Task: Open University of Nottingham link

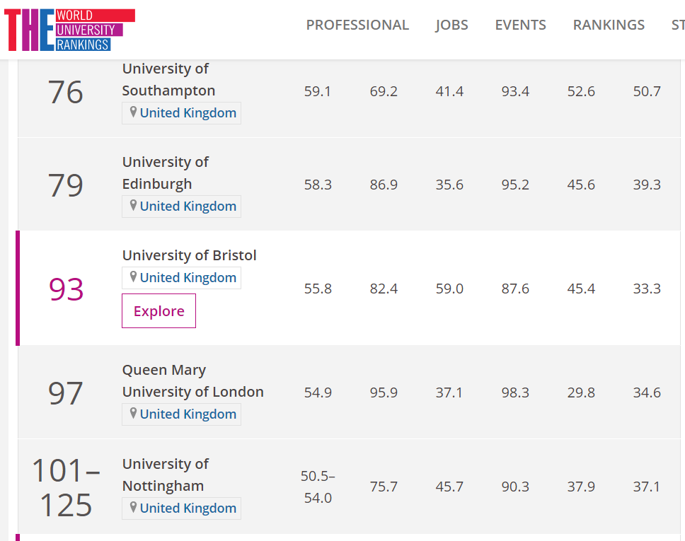Action: [x=165, y=475]
